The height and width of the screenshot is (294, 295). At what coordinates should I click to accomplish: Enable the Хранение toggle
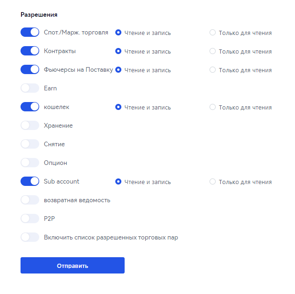[30, 125]
